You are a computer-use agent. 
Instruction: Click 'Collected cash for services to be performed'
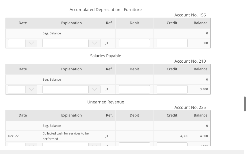coord(66,136)
